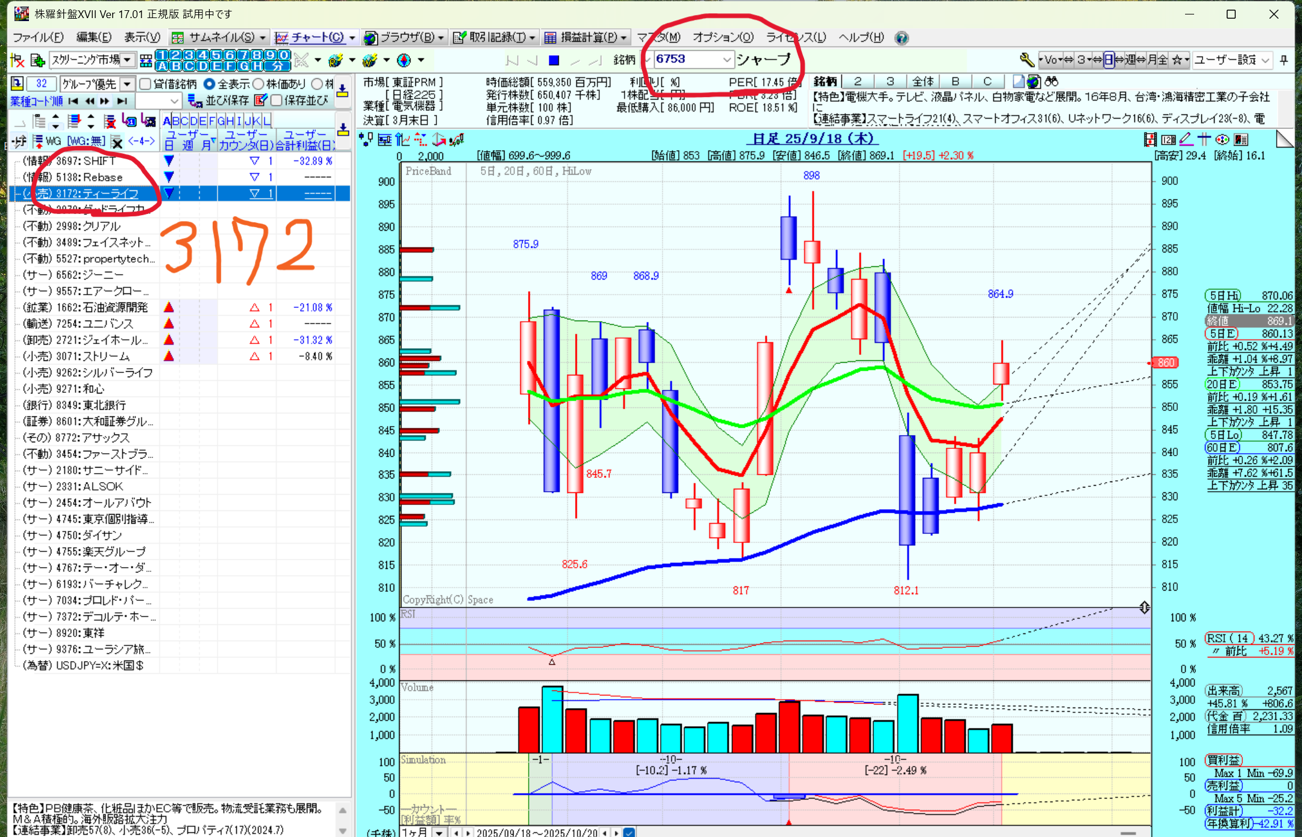Screen dimensions: 1302x837
Task: Click the globe web icon near tabs
Action: (1034, 81)
